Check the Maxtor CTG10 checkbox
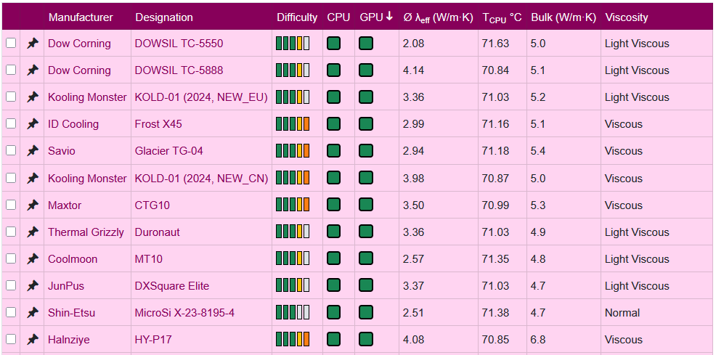Viewport: 716px width, 355px height. click(10, 205)
